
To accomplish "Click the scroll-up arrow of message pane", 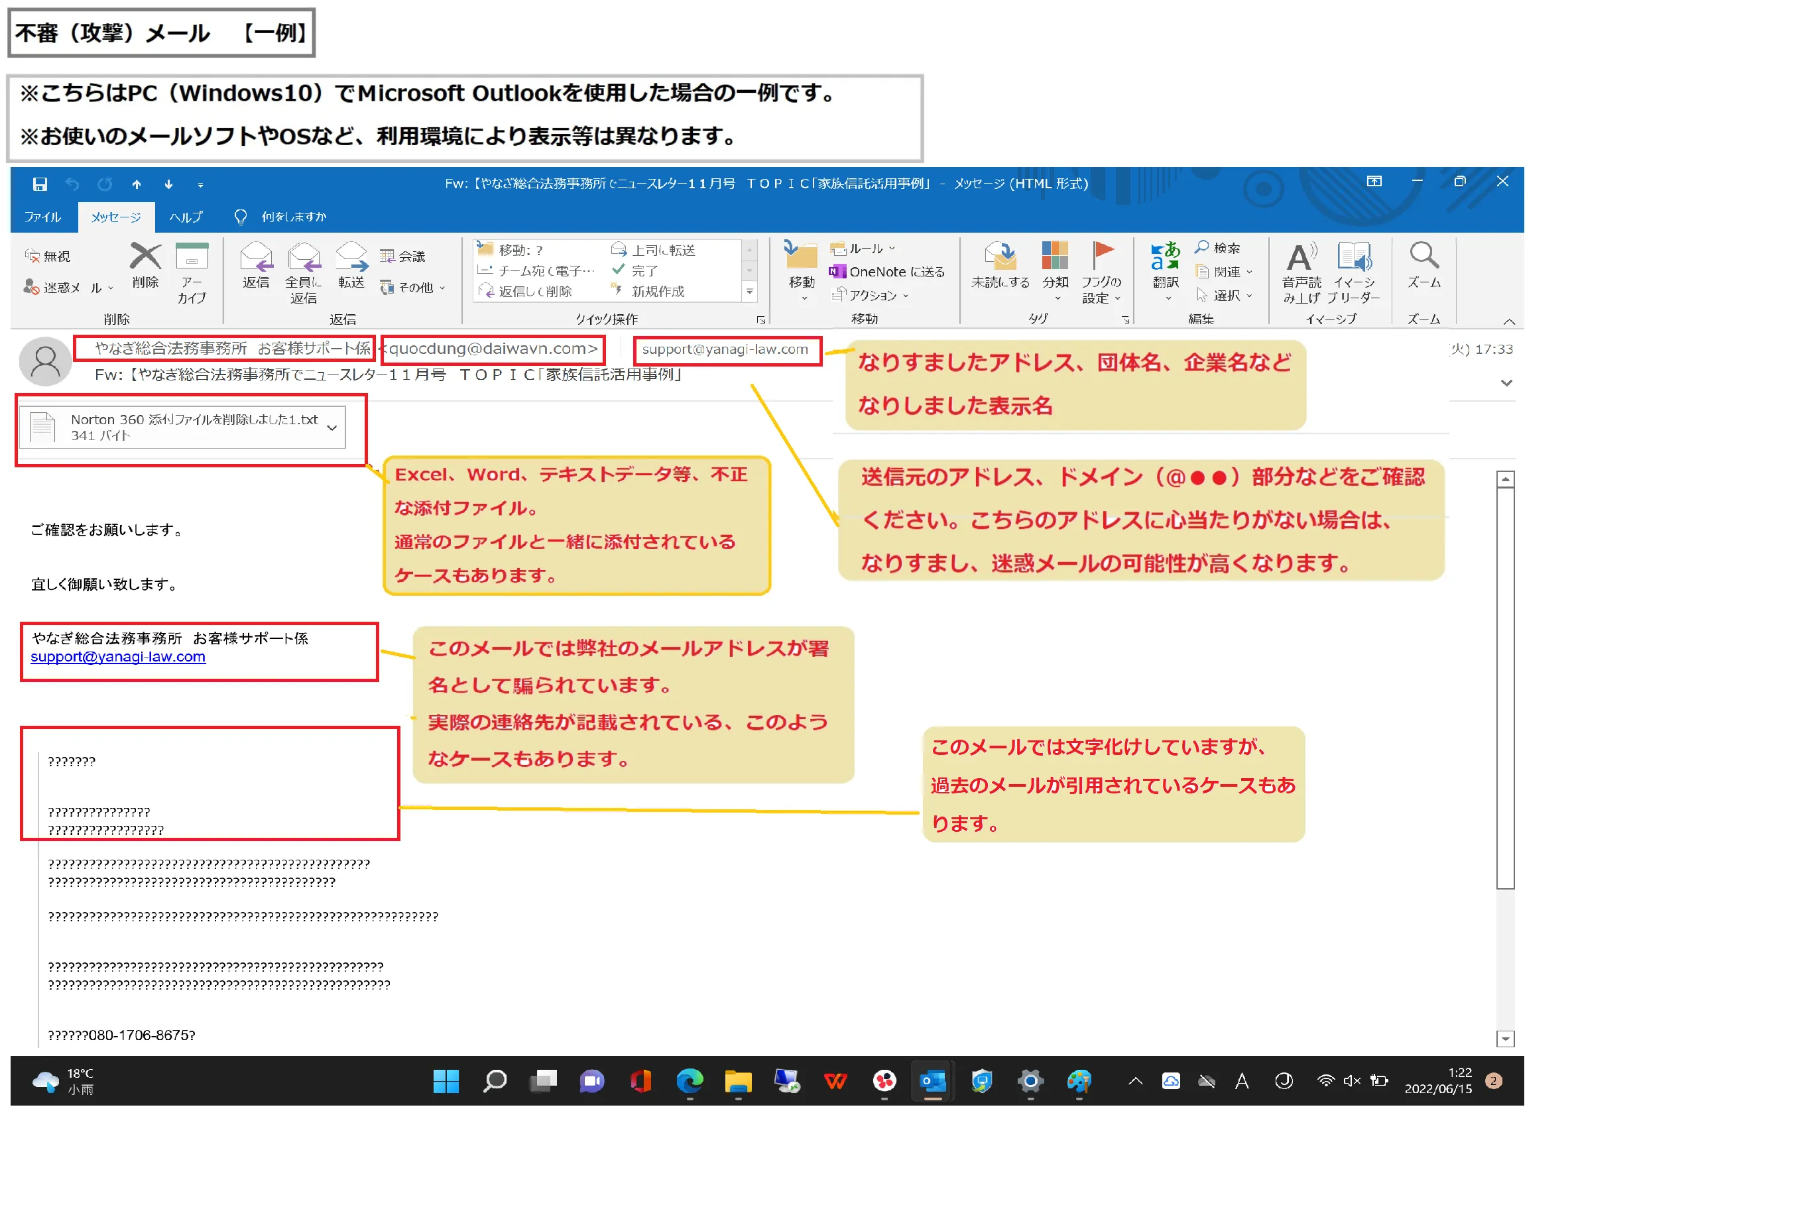I will (x=1505, y=480).
